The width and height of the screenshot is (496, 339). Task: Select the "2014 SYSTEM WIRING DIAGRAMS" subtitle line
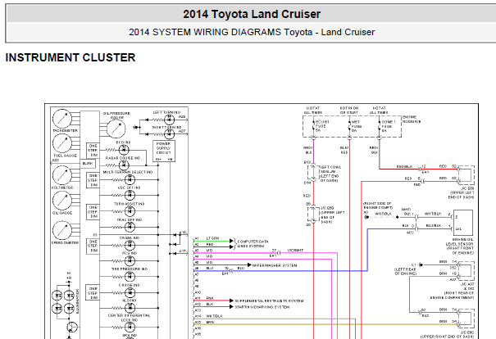click(252, 32)
